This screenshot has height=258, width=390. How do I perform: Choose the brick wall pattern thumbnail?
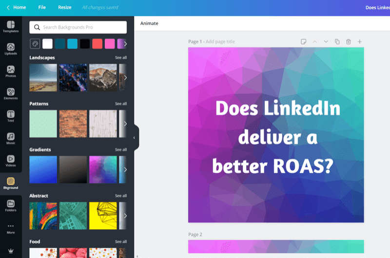coord(73,124)
